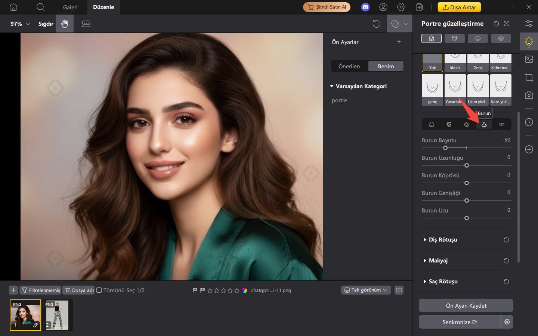Switch to the Galeri tab
This screenshot has height=336, width=538.
70,7
